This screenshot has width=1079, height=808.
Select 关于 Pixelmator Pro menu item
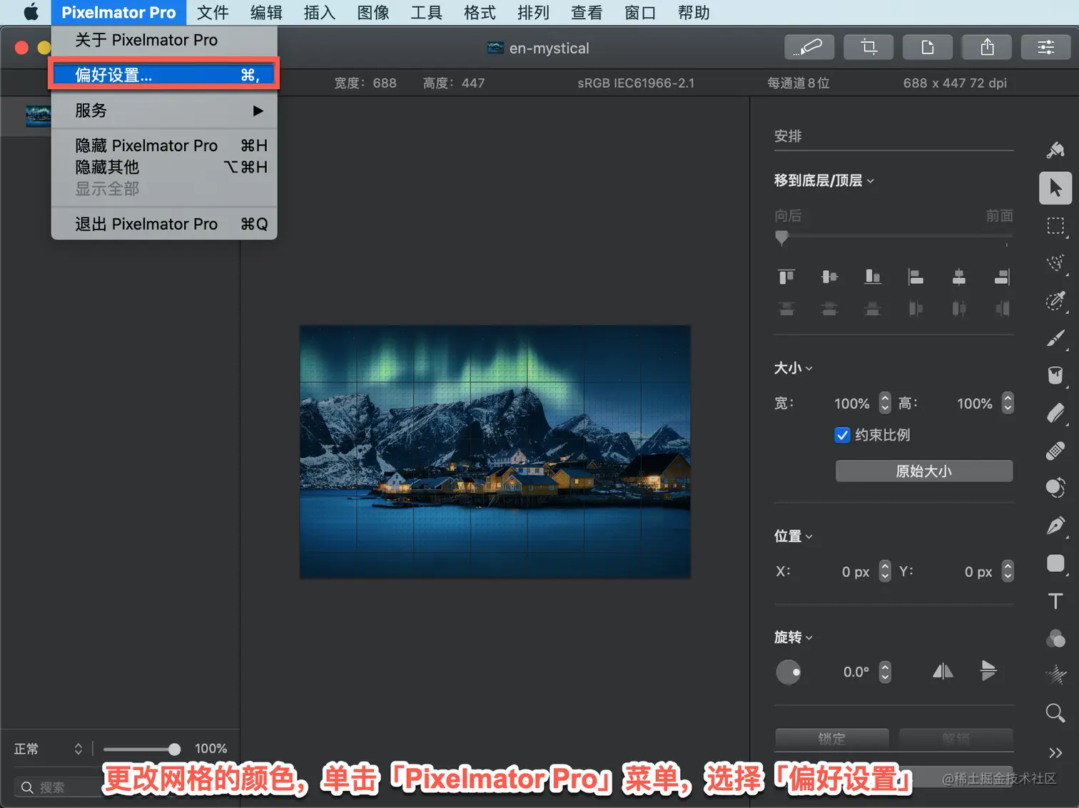pos(164,40)
